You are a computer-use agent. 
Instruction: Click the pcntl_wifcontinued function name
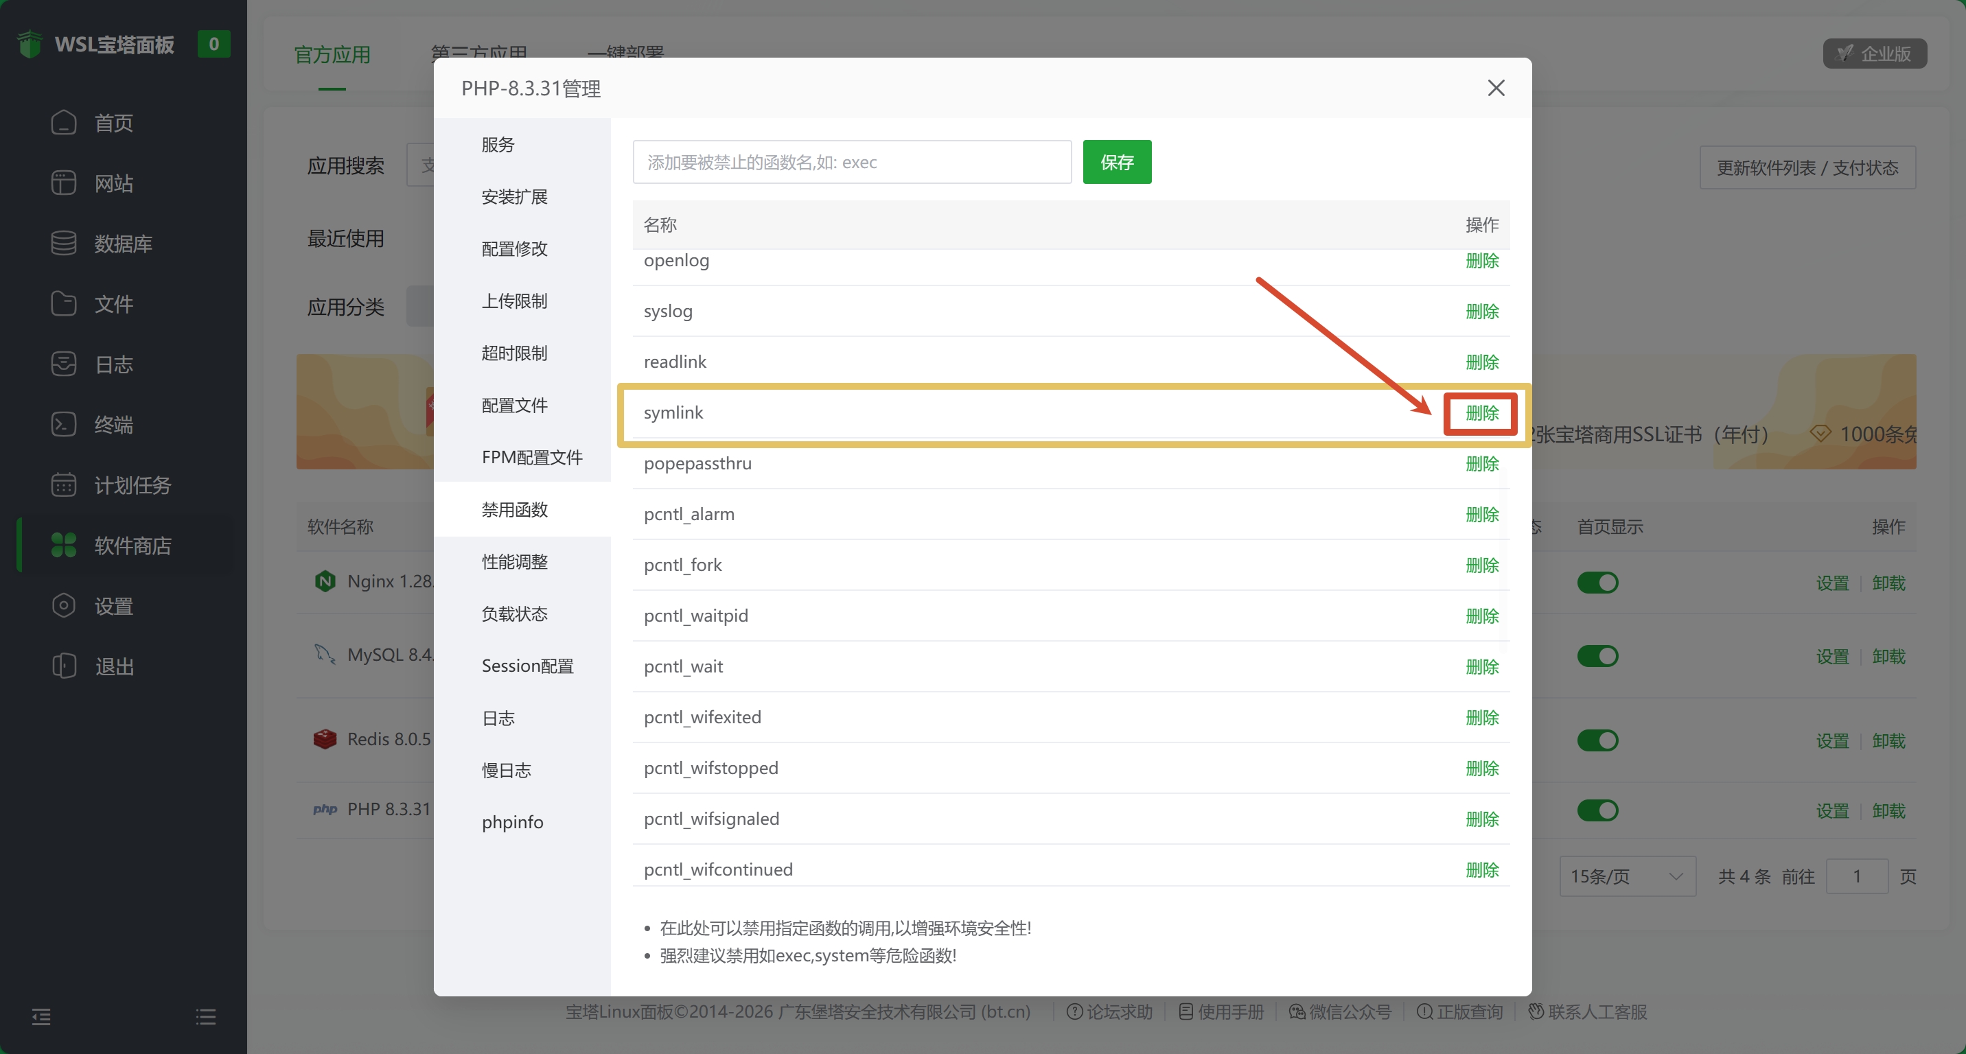tap(718, 869)
